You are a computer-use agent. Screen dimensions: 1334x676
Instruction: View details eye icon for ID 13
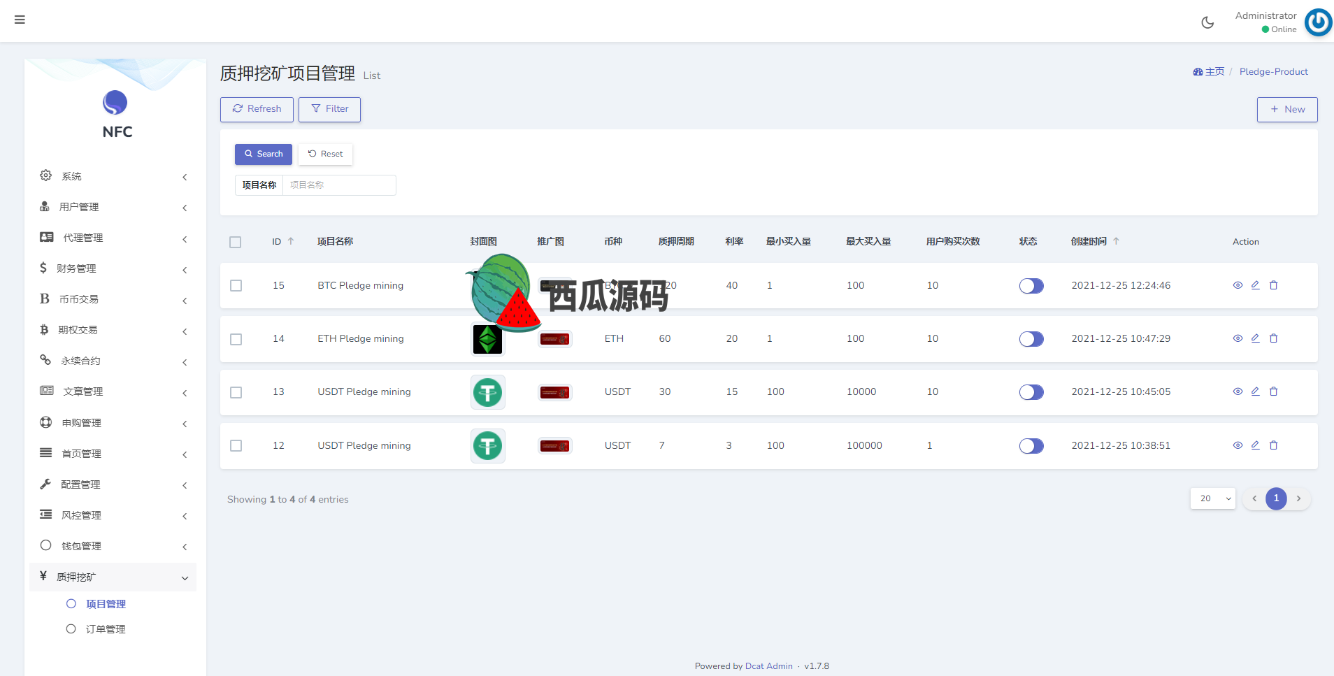tap(1238, 391)
